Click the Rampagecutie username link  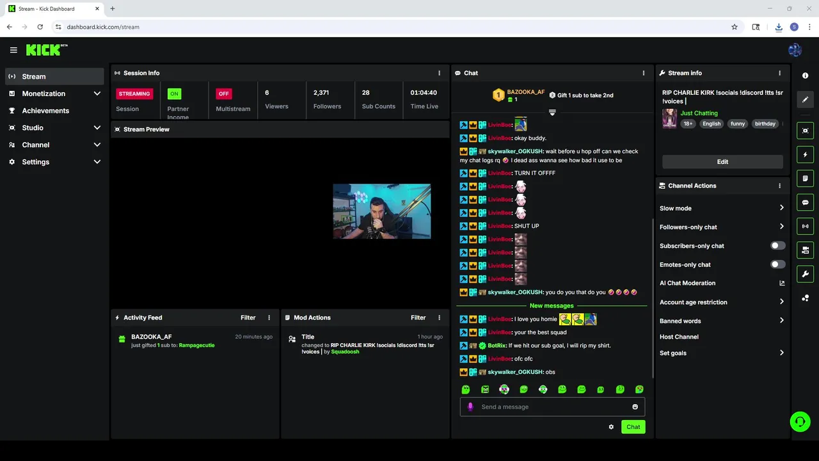click(196, 345)
